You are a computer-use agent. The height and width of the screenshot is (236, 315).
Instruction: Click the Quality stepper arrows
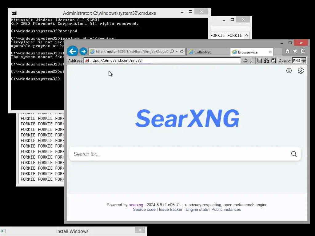[304, 61]
